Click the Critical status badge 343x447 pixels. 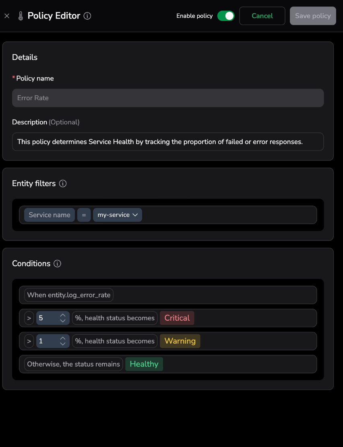tap(177, 318)
